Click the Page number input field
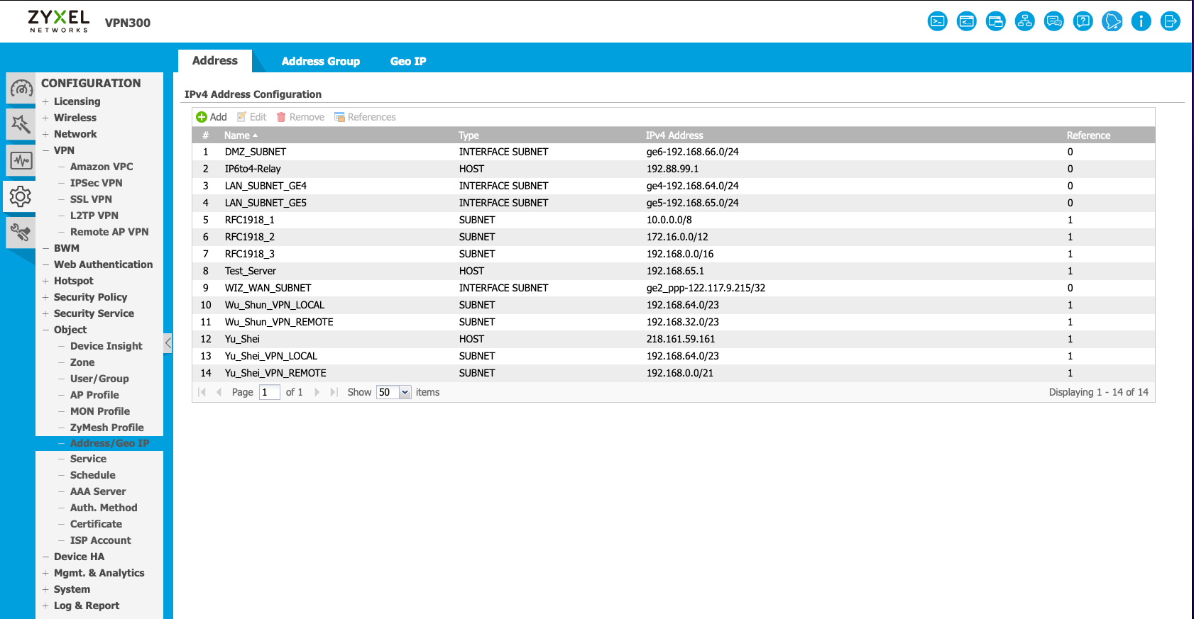Screen dimensions: 1194x619 pos(270,392)
